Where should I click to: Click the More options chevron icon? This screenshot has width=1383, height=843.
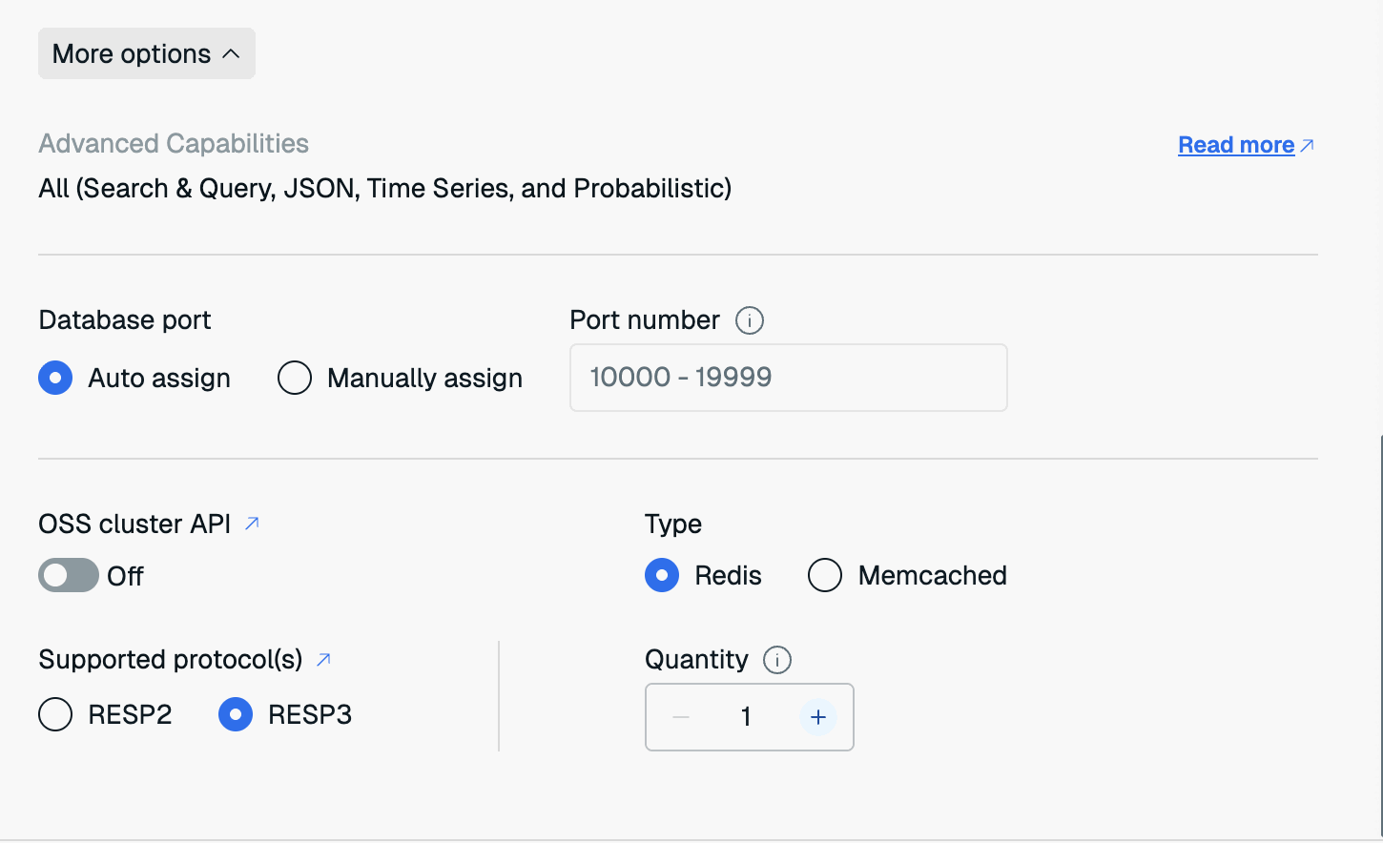231,53
